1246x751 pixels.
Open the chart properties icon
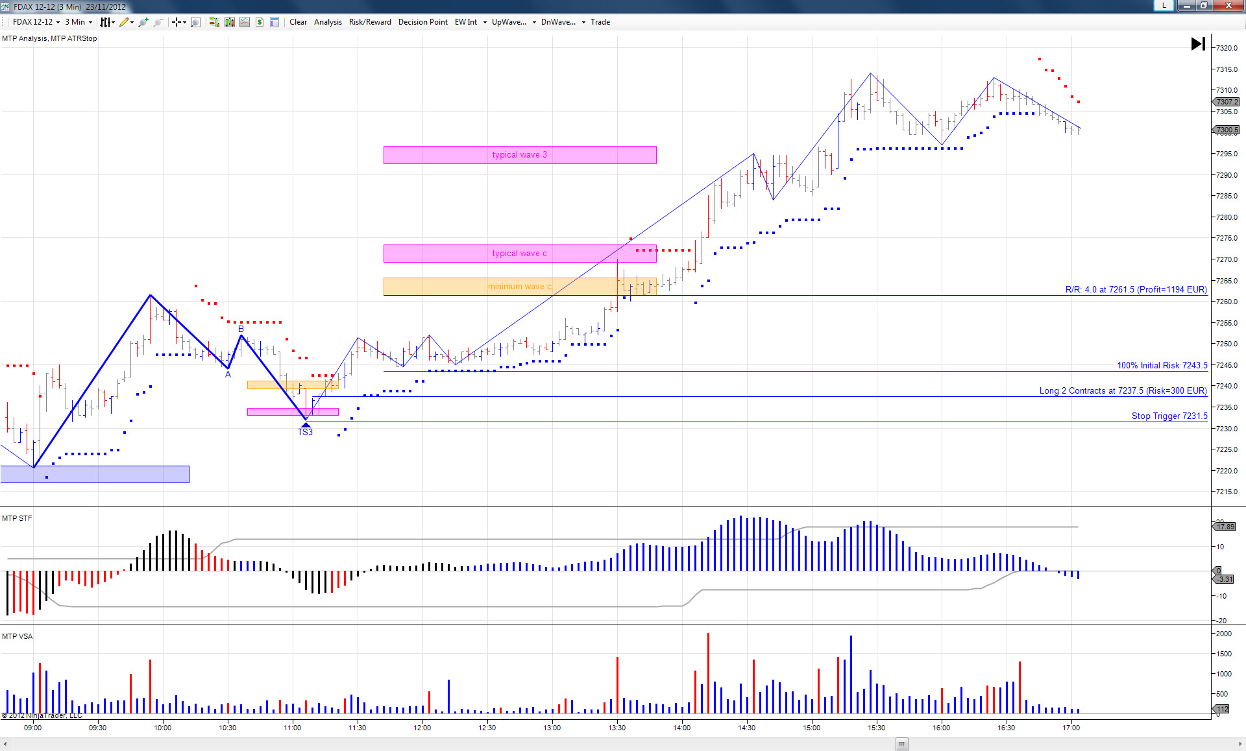pyautogui.click(x=274, y=22)
